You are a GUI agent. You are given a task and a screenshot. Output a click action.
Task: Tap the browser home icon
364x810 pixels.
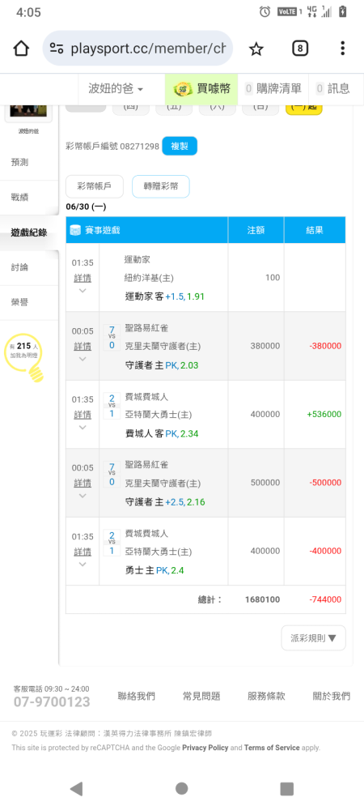coord(21,49)
